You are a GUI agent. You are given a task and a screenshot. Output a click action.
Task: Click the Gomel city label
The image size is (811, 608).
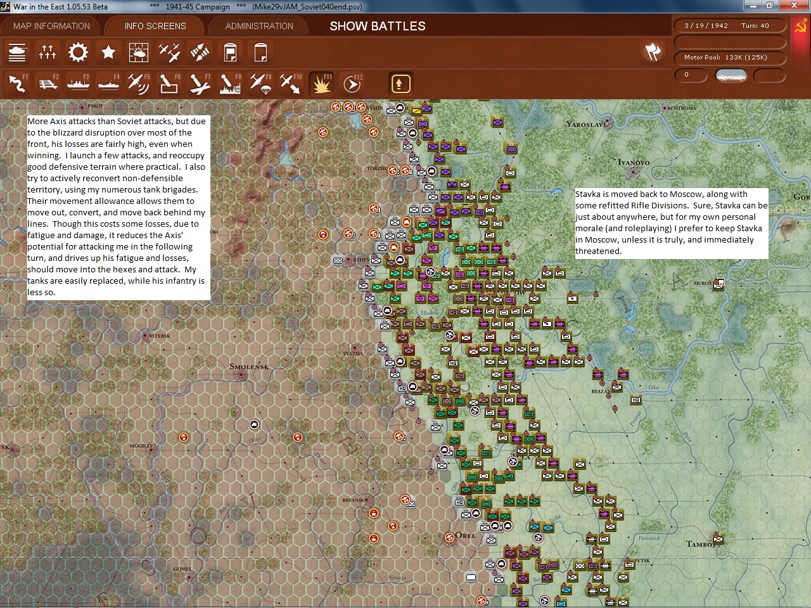(x=182, y=569)
